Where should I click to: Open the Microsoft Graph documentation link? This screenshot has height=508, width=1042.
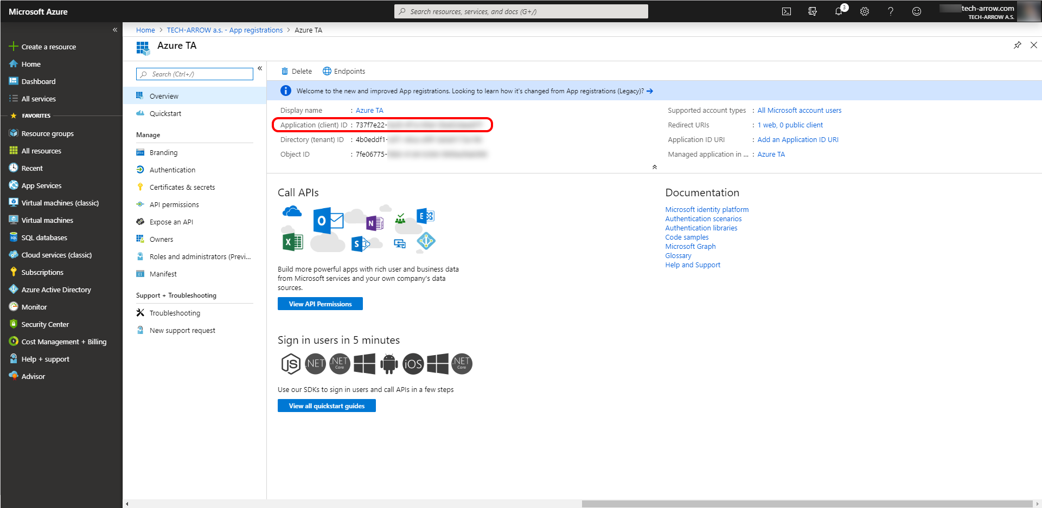point(691,246)
